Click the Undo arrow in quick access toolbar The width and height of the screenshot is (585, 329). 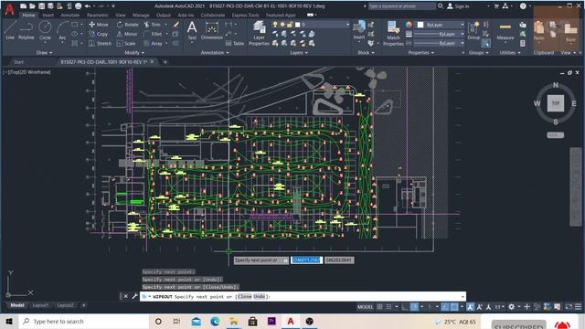tap(88, 6)
